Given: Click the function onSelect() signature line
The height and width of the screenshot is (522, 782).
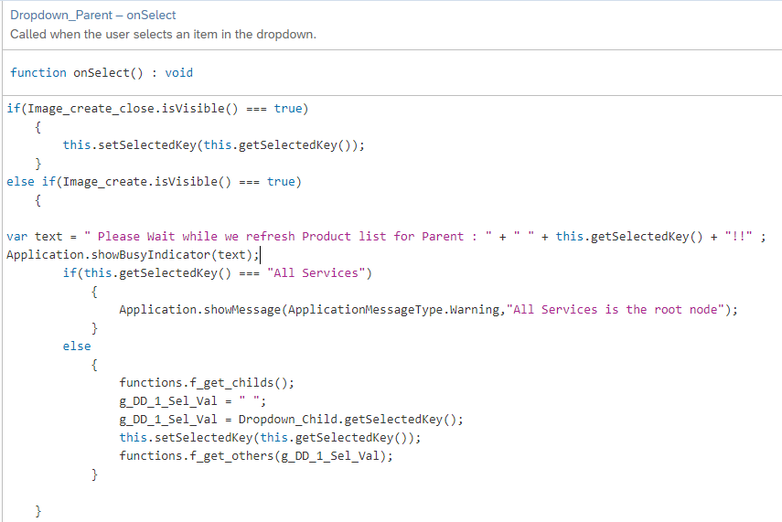Looking at the screenshot, I should click(102, 73).
